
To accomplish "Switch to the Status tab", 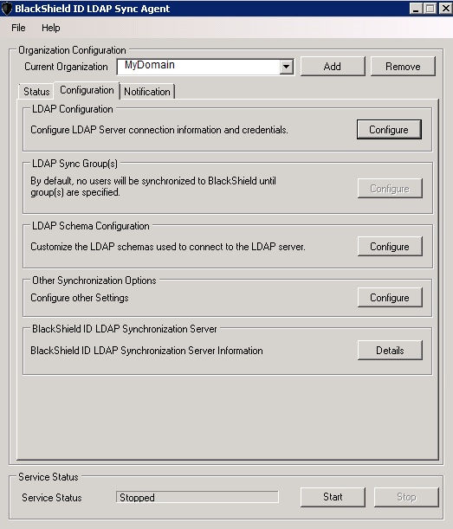I will pyautogui.click(x=36, y=92).
